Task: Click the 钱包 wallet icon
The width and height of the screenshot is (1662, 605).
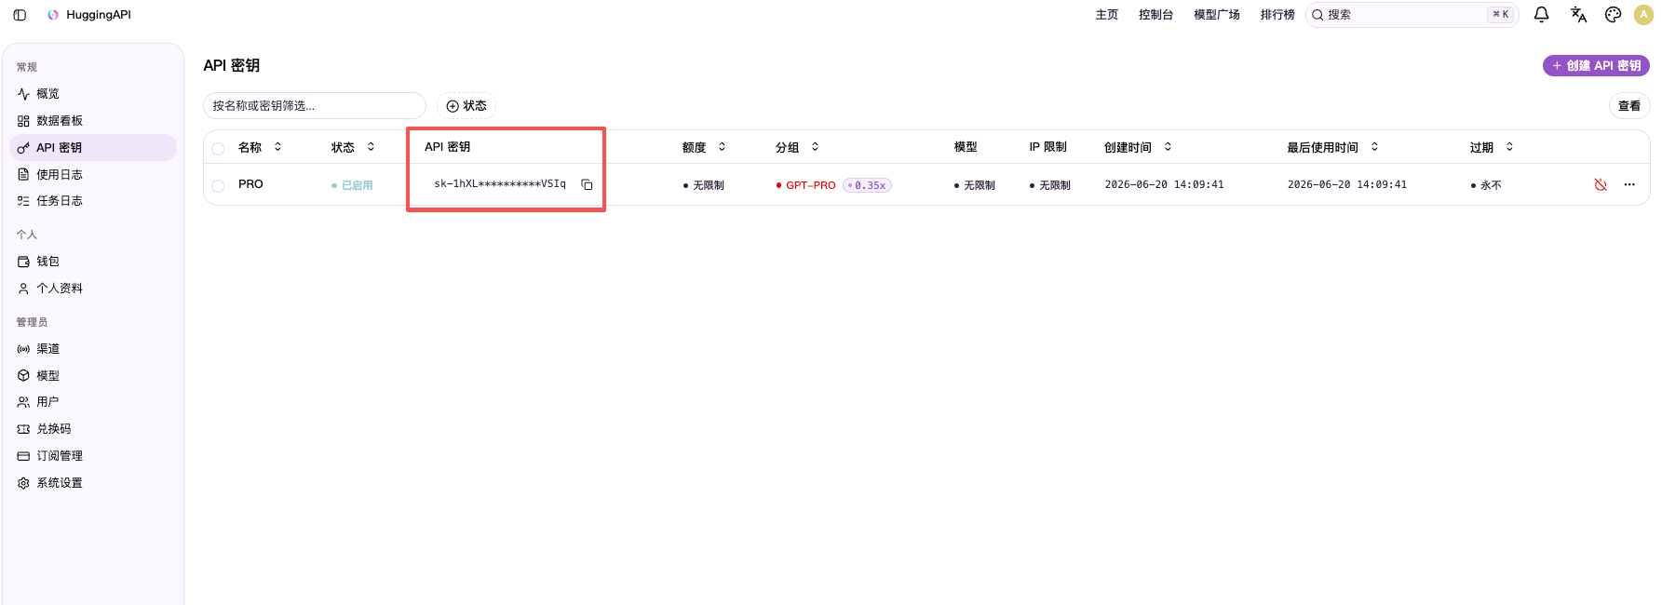Action: coord(24,262)
